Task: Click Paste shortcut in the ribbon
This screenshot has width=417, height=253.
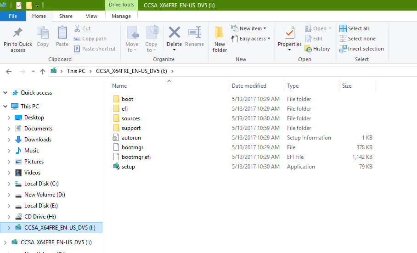Action: click(x=95, y=49)
